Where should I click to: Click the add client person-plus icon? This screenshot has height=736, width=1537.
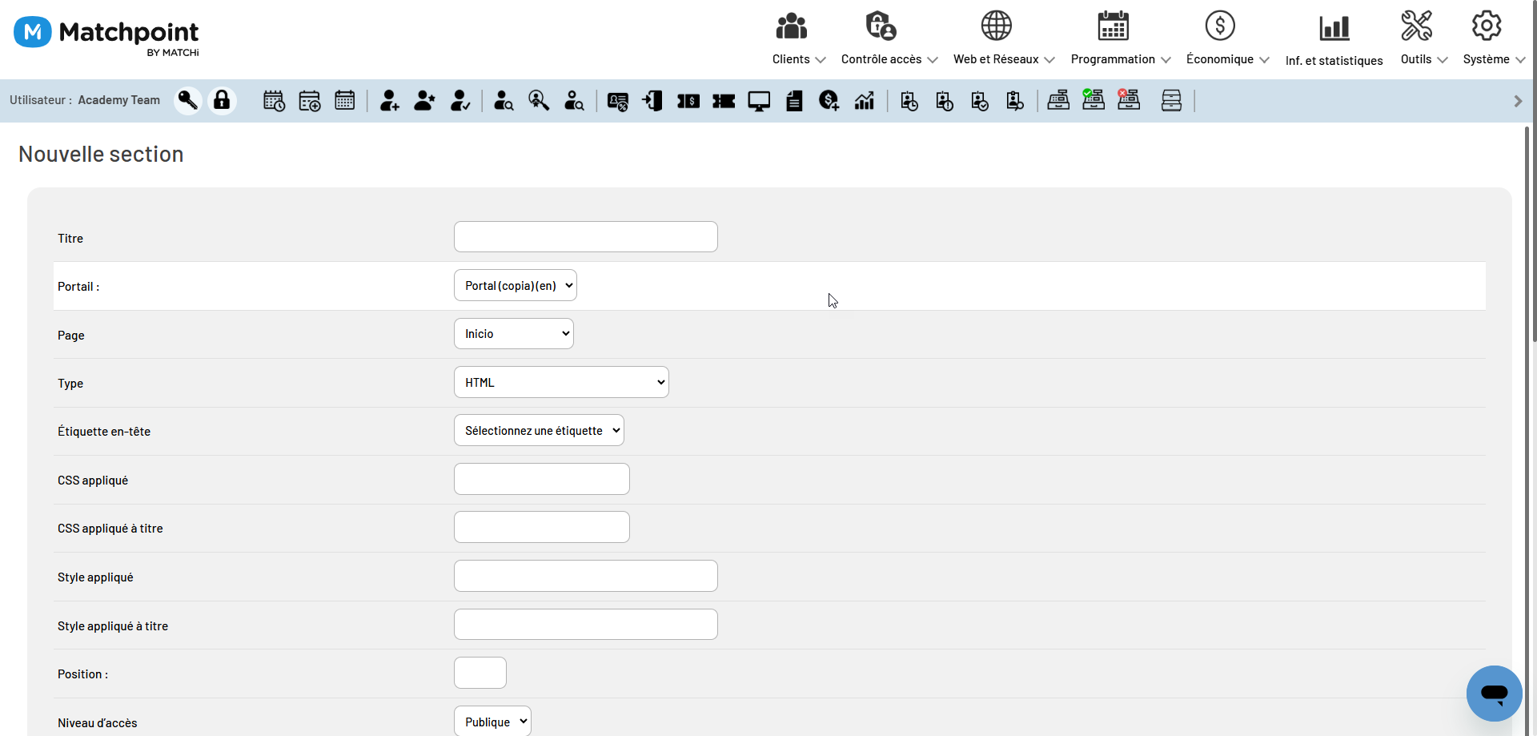point(390,101)
